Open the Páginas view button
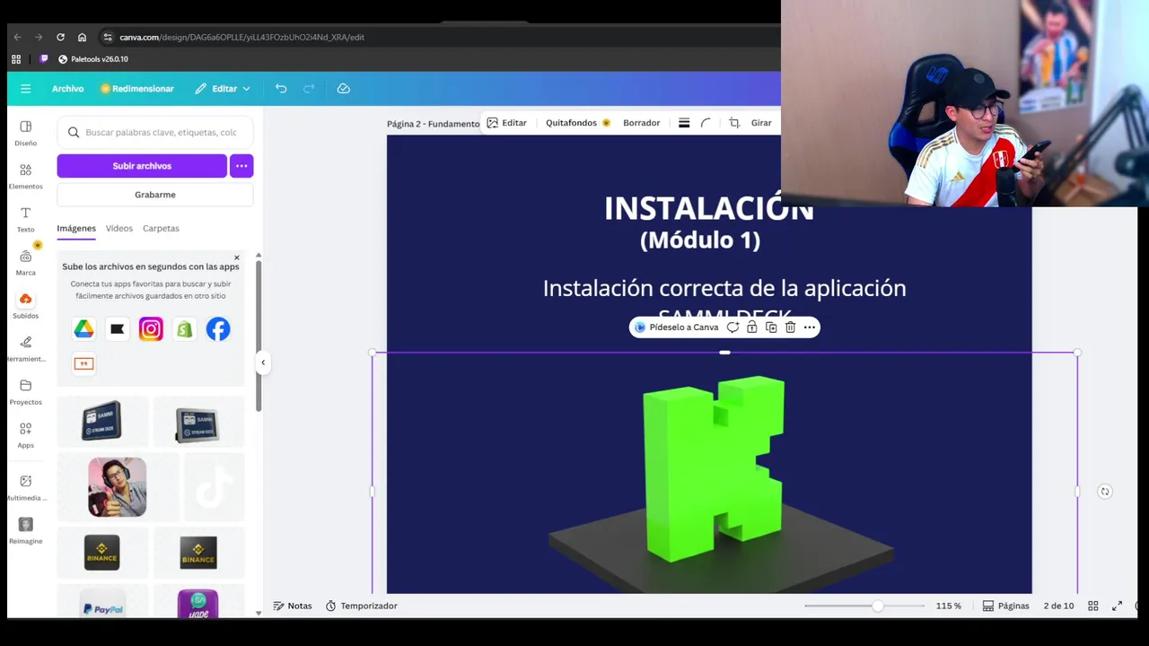This screenshot has width=1149, height=646. point(1005,606)
